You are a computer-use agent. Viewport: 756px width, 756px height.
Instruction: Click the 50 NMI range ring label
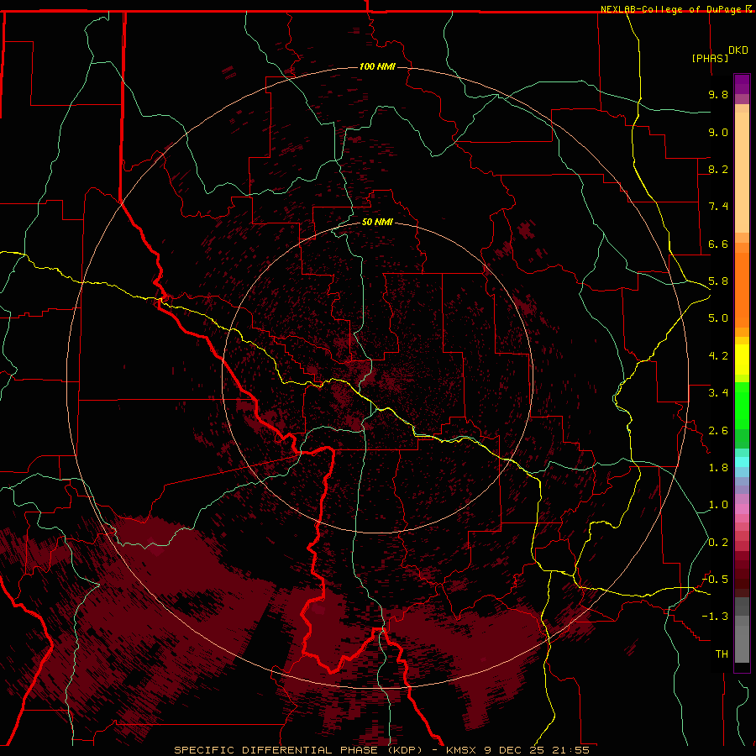pyautogui.click(x=377, y=223)
